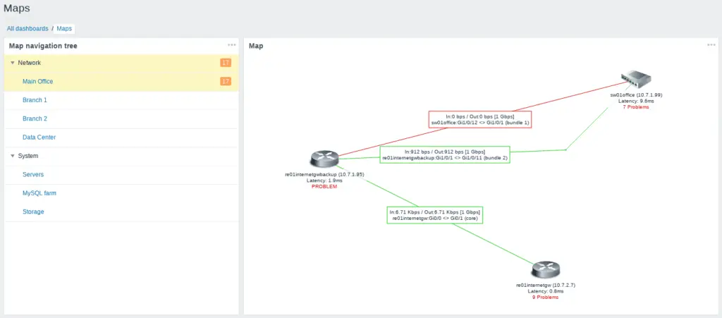The width and height of the screenshot is (722, 318).
Task: Click the Main Office problem count badge 17
Action: pos(226,82)
